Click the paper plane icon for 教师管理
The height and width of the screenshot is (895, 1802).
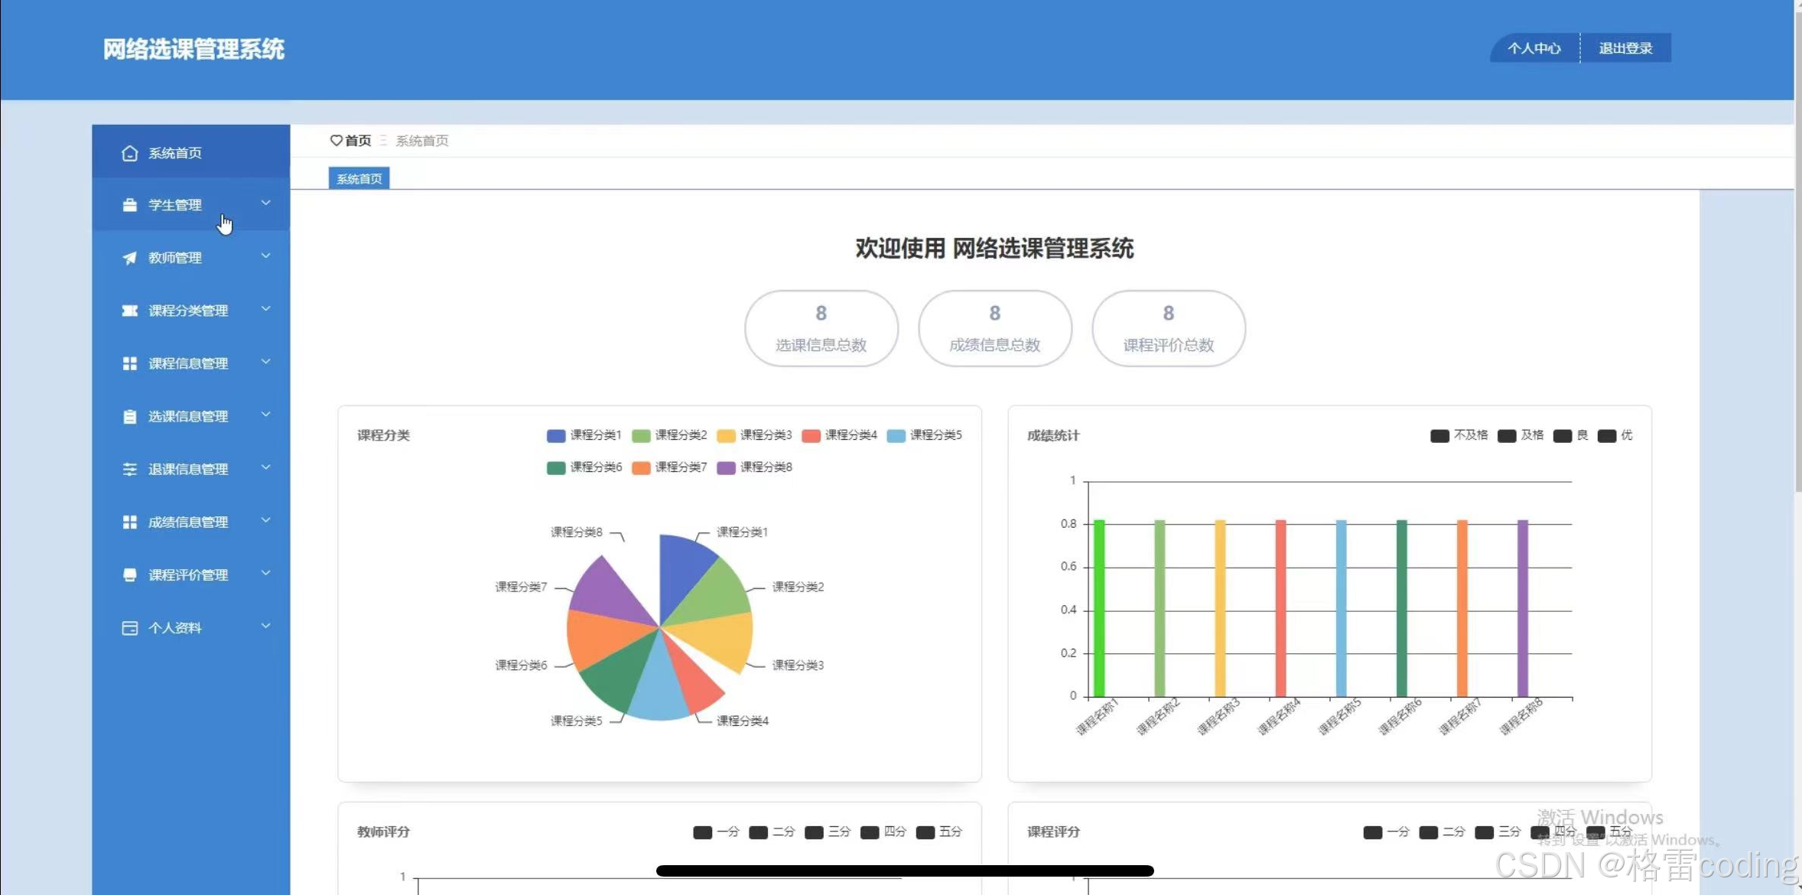129,258
